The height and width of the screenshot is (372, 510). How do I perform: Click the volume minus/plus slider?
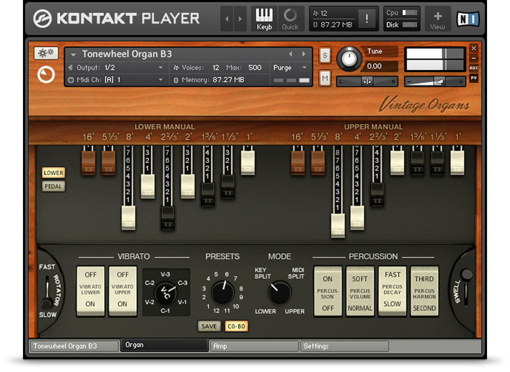[x=435, y=82]
